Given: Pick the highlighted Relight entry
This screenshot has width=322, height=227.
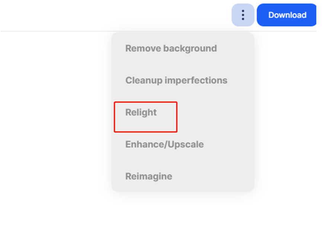Looking at the screenshot, I should coord(141,112).
